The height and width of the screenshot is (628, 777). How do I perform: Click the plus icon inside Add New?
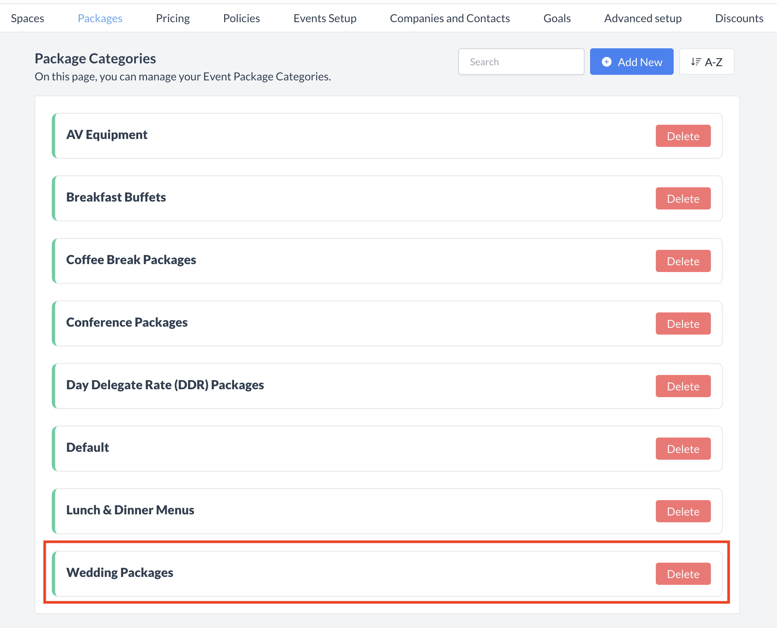(607, 62)
